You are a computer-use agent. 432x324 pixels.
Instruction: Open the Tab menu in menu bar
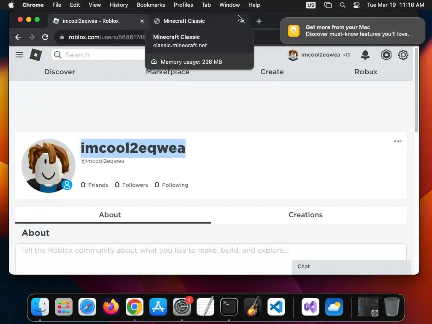(x=206, y=5)
